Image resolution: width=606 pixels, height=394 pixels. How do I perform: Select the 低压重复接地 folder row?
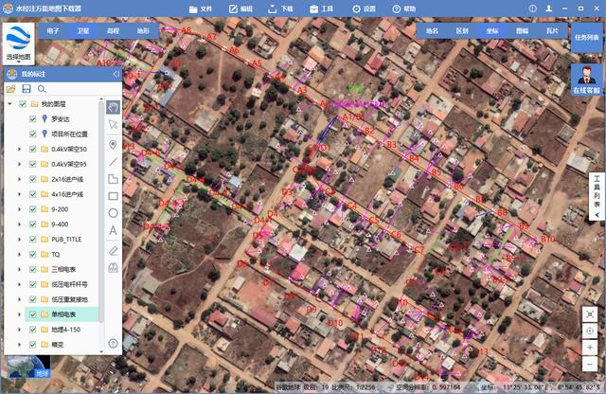pyautogui.click(x=61, y=299)
